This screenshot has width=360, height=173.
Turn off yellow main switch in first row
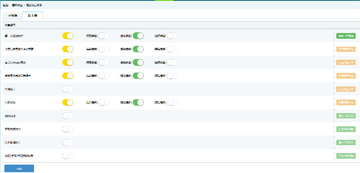point(68,36)
